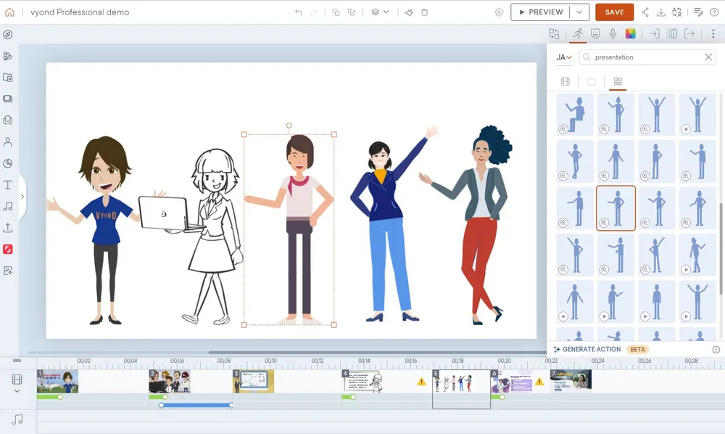Click the SAVE button
The height and width of the screenshot is (434, 725).
point(614,12)
